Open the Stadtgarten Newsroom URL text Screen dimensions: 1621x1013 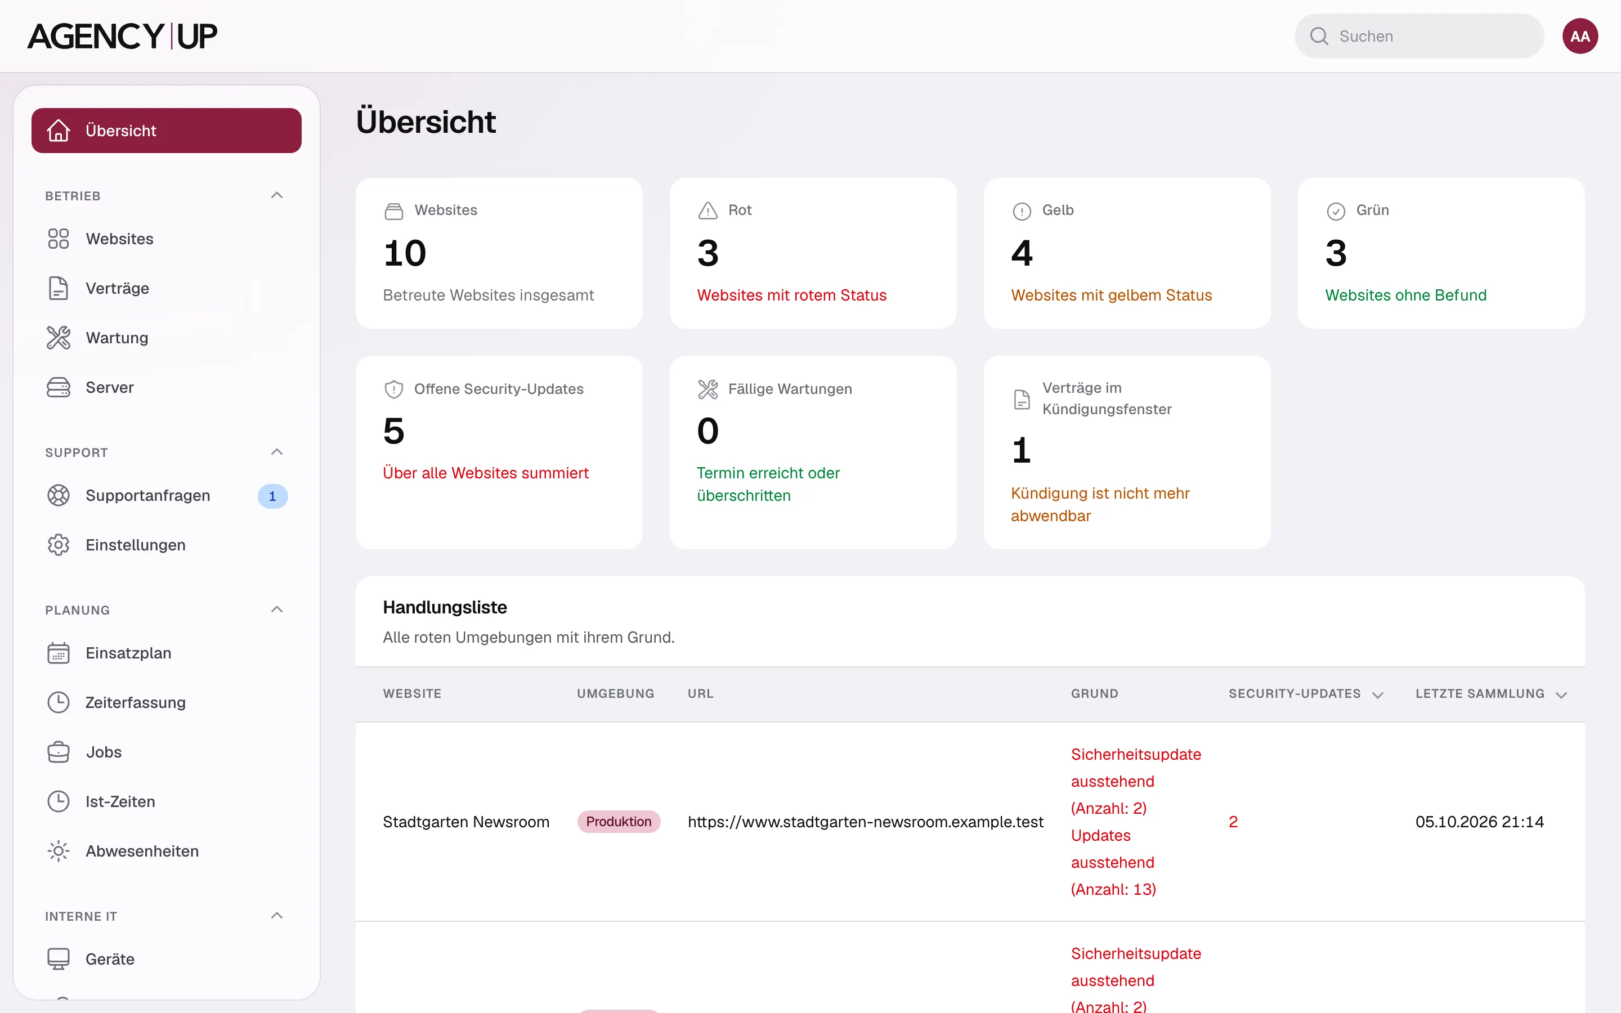866,822
